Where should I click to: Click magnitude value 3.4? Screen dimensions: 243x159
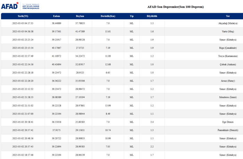click(x=152, y=122)
